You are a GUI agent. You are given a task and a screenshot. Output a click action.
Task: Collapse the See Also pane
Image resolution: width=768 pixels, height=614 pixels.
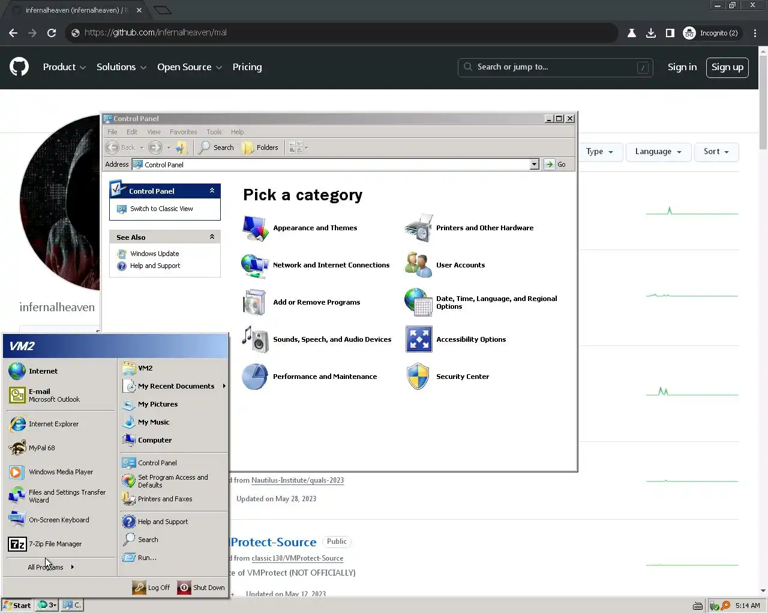[x=212, y=237]
